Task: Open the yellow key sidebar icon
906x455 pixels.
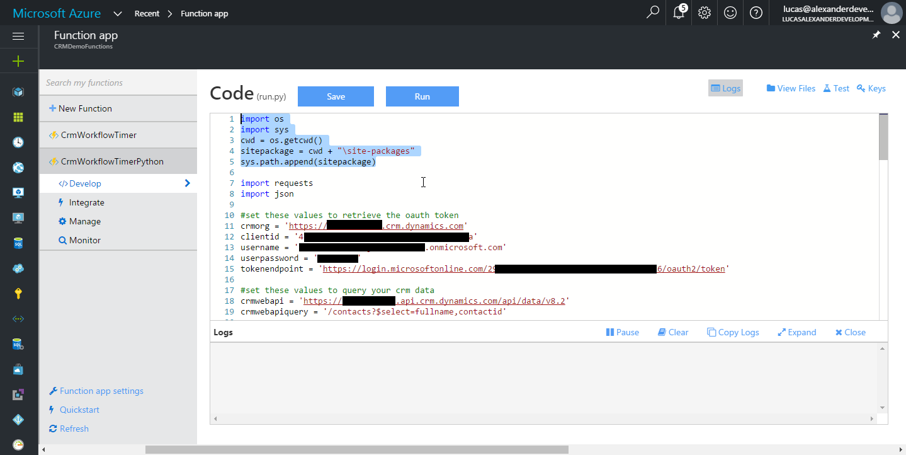Action: point(18,294)
